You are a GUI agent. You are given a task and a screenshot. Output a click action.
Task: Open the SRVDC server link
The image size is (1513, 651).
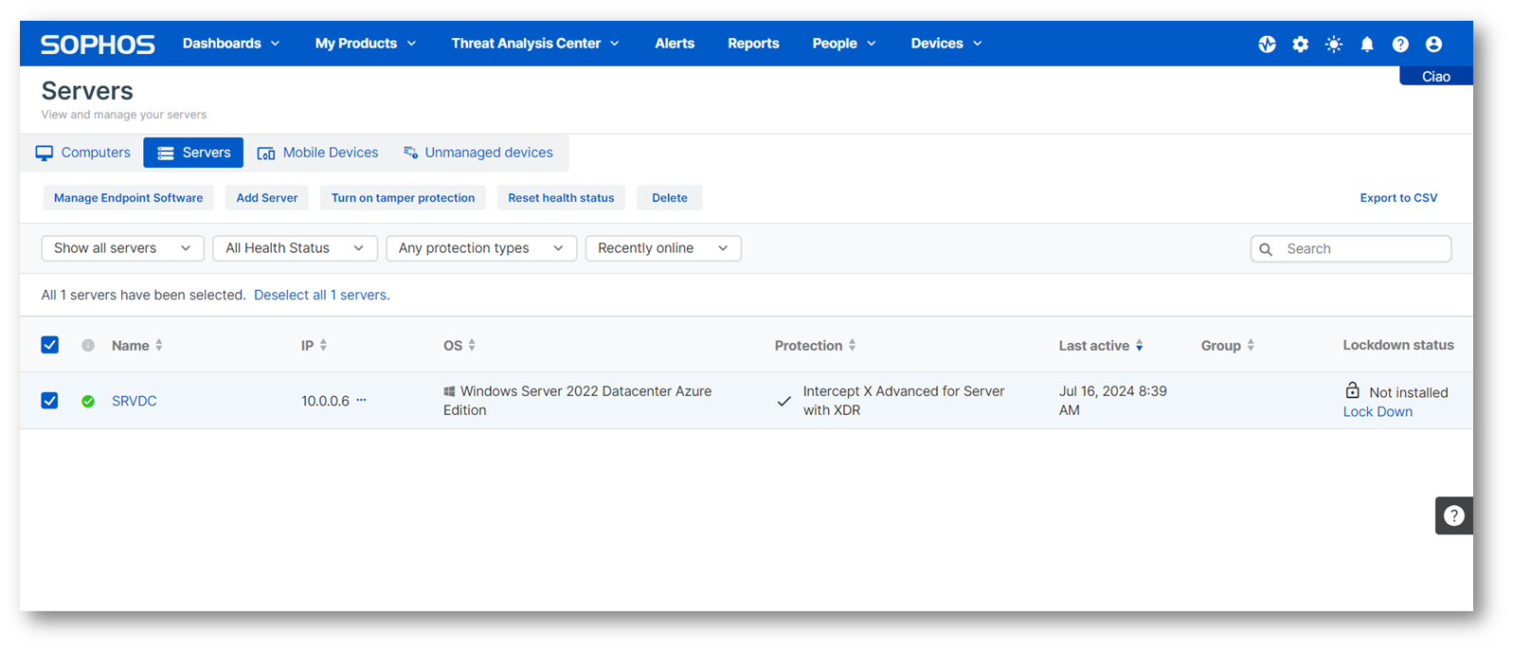tap(135, 402)
